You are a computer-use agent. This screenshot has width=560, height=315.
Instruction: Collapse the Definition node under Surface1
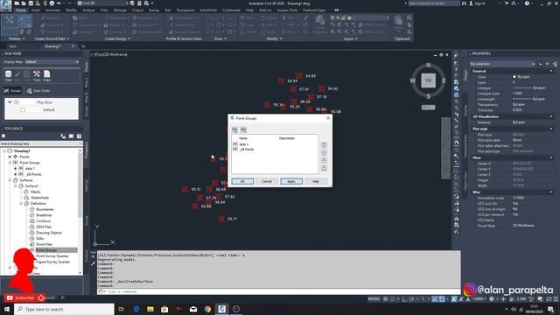click(21, 204)
